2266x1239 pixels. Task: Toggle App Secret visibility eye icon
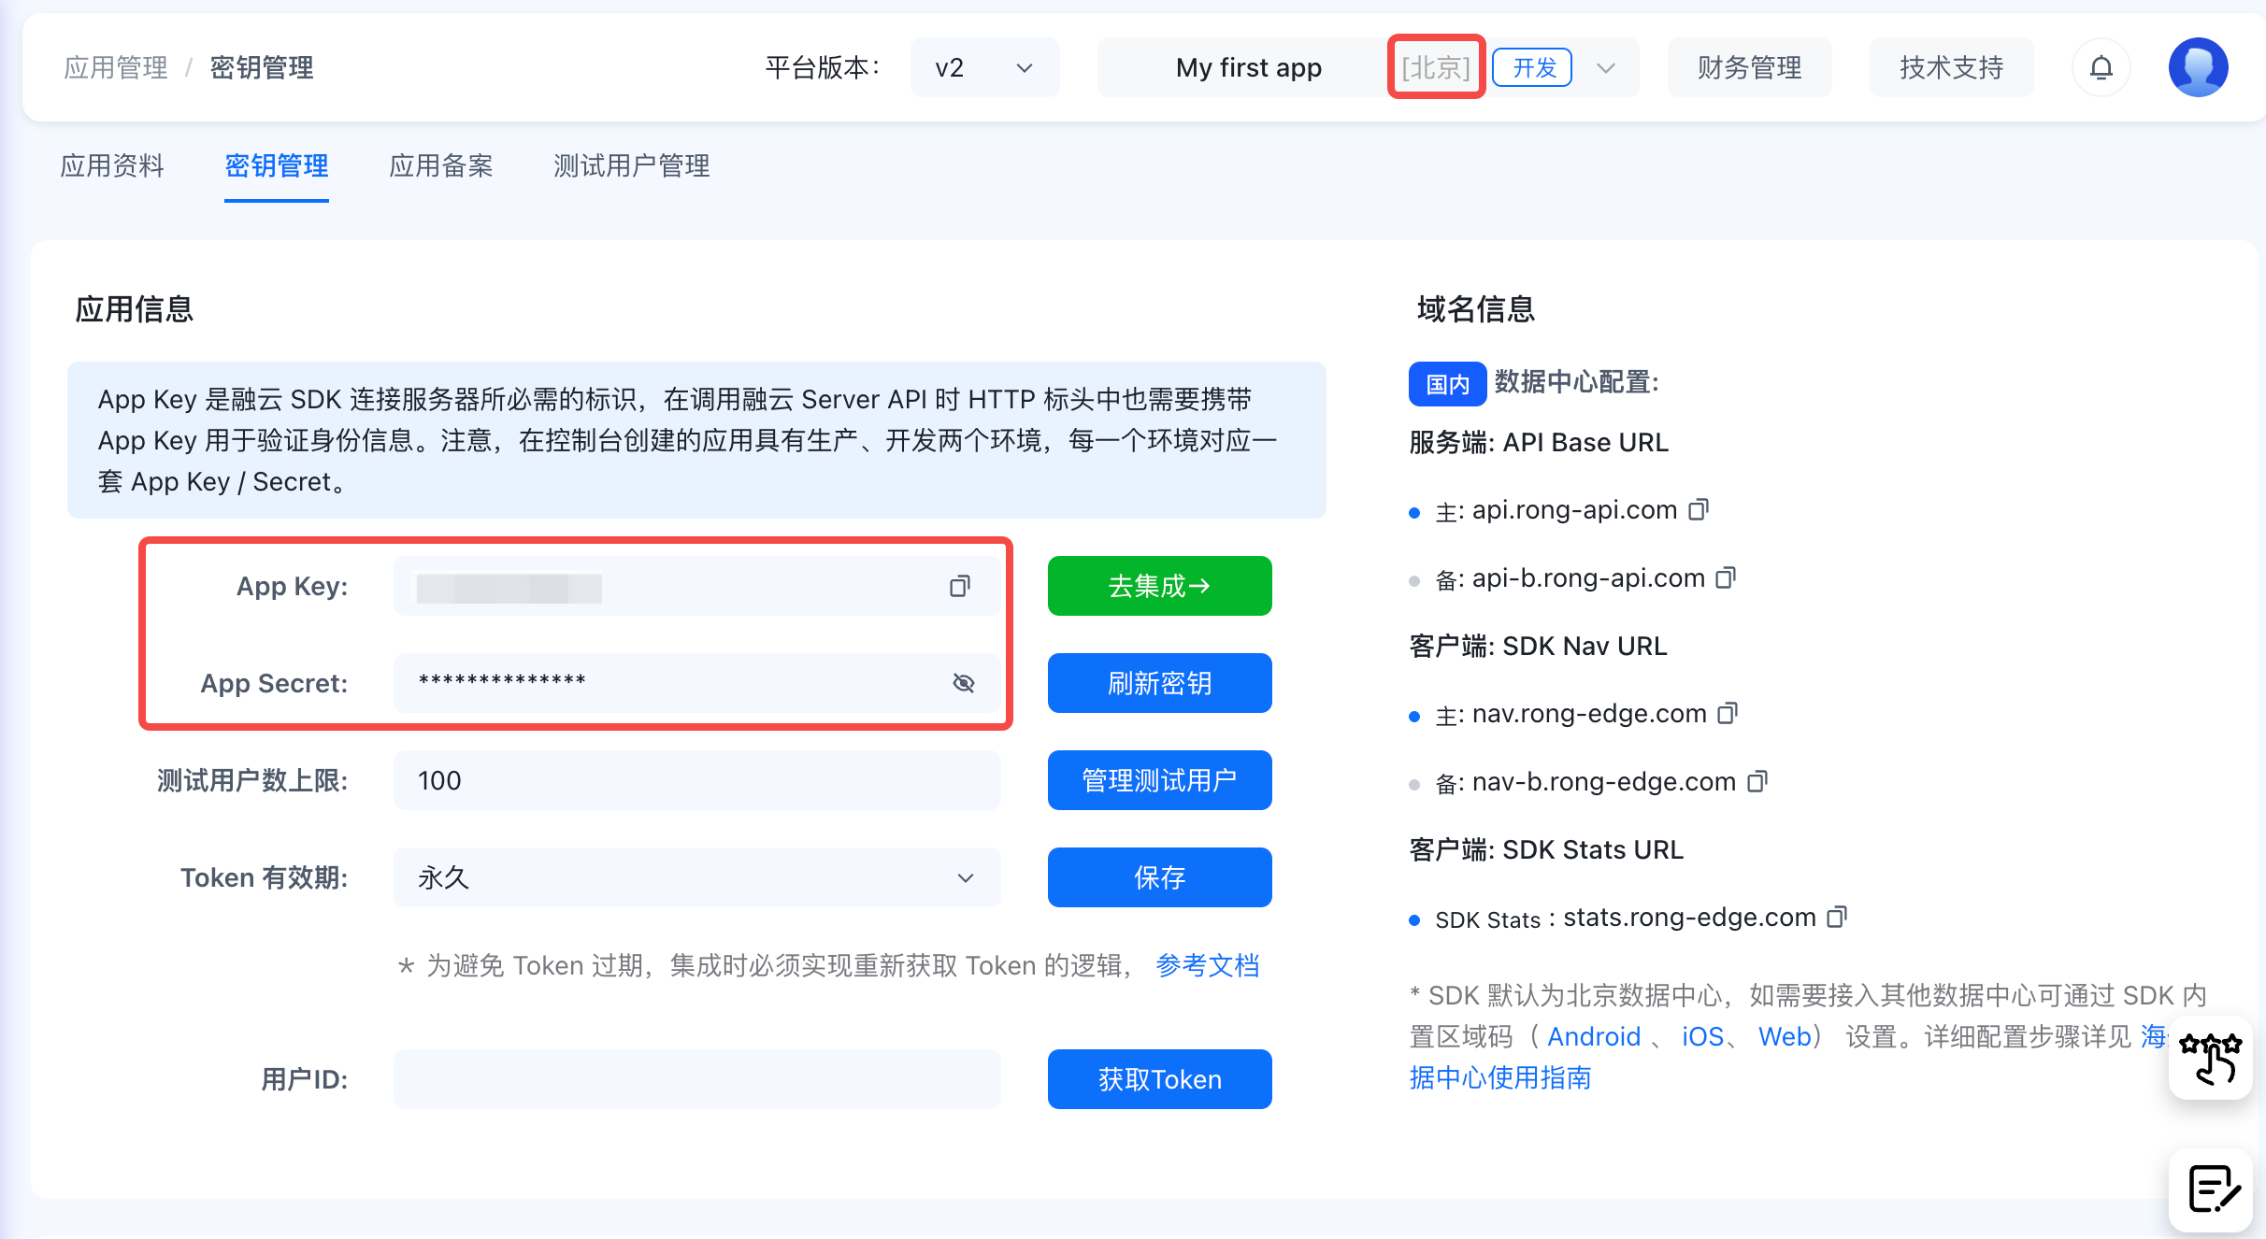(x=963, y=683)
